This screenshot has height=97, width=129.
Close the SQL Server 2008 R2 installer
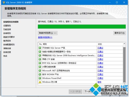[124, 2]
